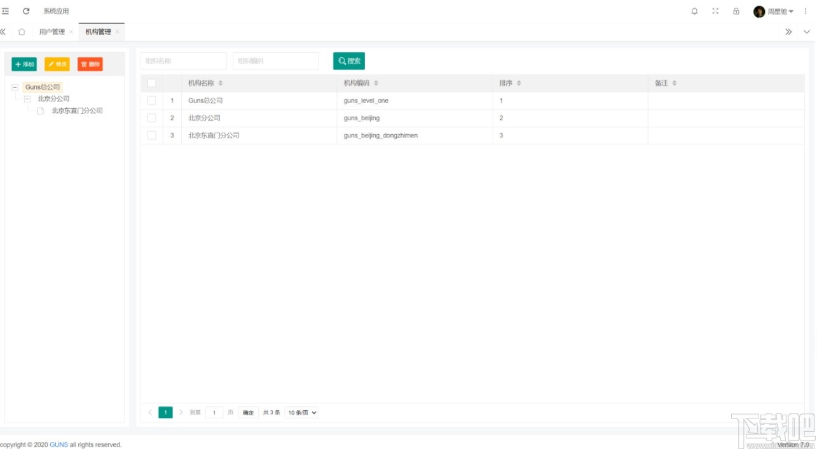Switch to the 用户管理 tab
Viewport: 817px width, 449px height.
point(52,32)
